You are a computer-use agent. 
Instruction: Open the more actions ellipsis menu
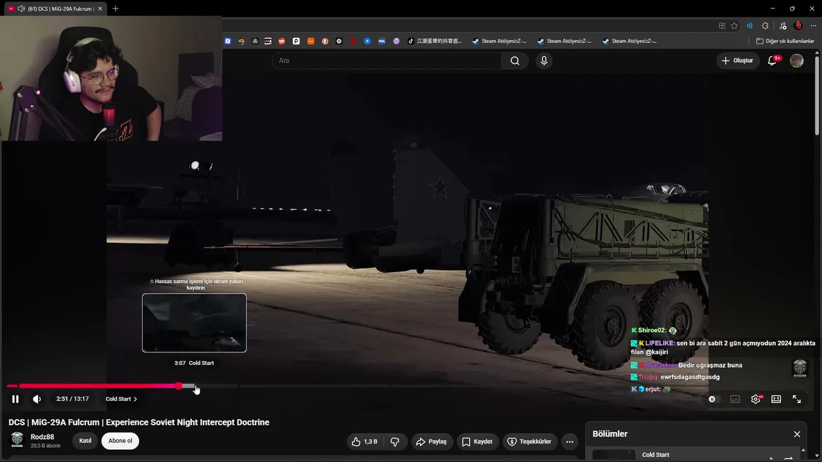tap(570, 441)
